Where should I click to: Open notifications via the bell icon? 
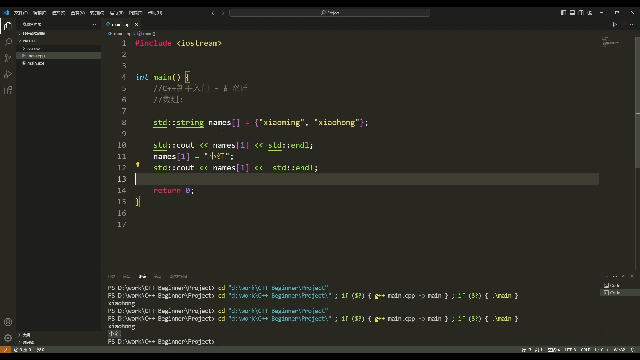(633, 350)
